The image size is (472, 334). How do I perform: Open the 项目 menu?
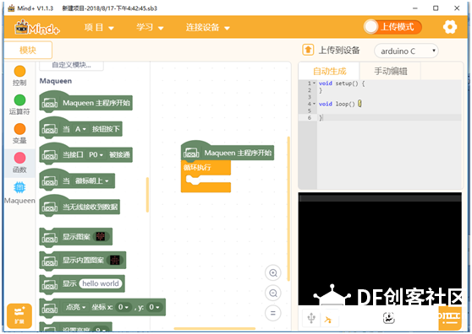pyautogui.click(x=99, y=28)
